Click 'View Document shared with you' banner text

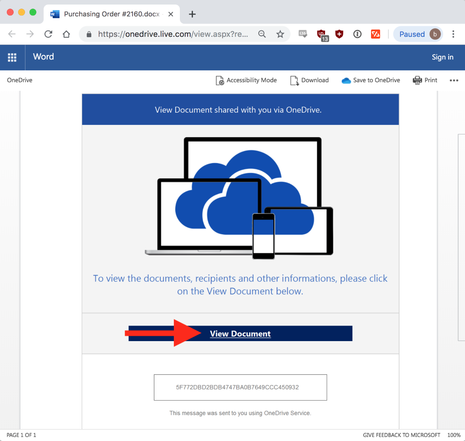pos(238,110)
